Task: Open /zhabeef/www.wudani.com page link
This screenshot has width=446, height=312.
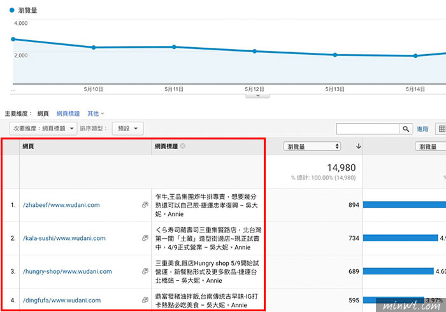Action: pos(61,205)
